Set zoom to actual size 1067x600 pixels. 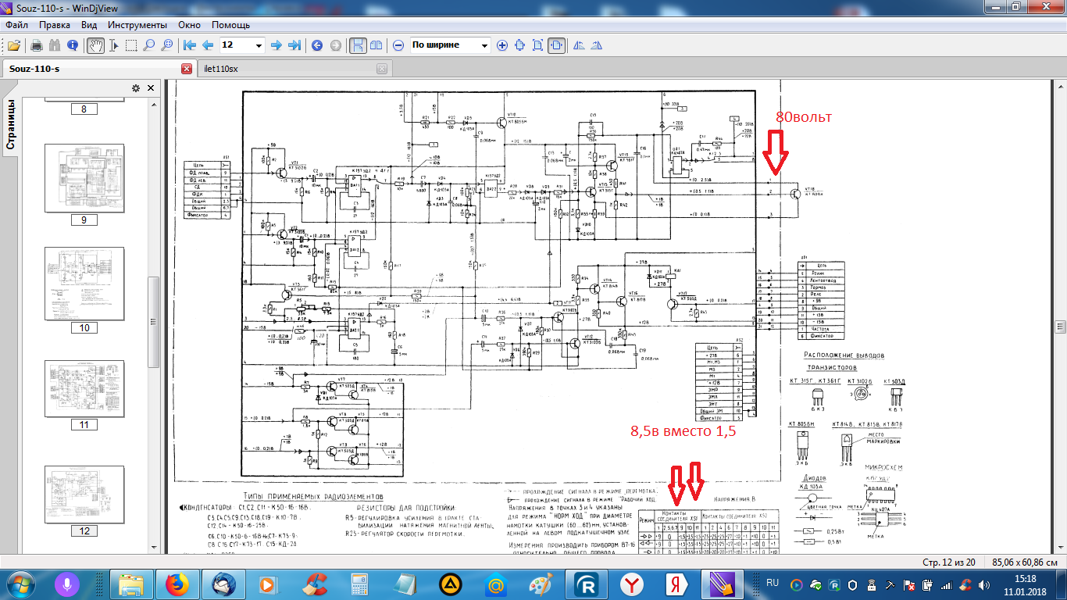(520, 45)
